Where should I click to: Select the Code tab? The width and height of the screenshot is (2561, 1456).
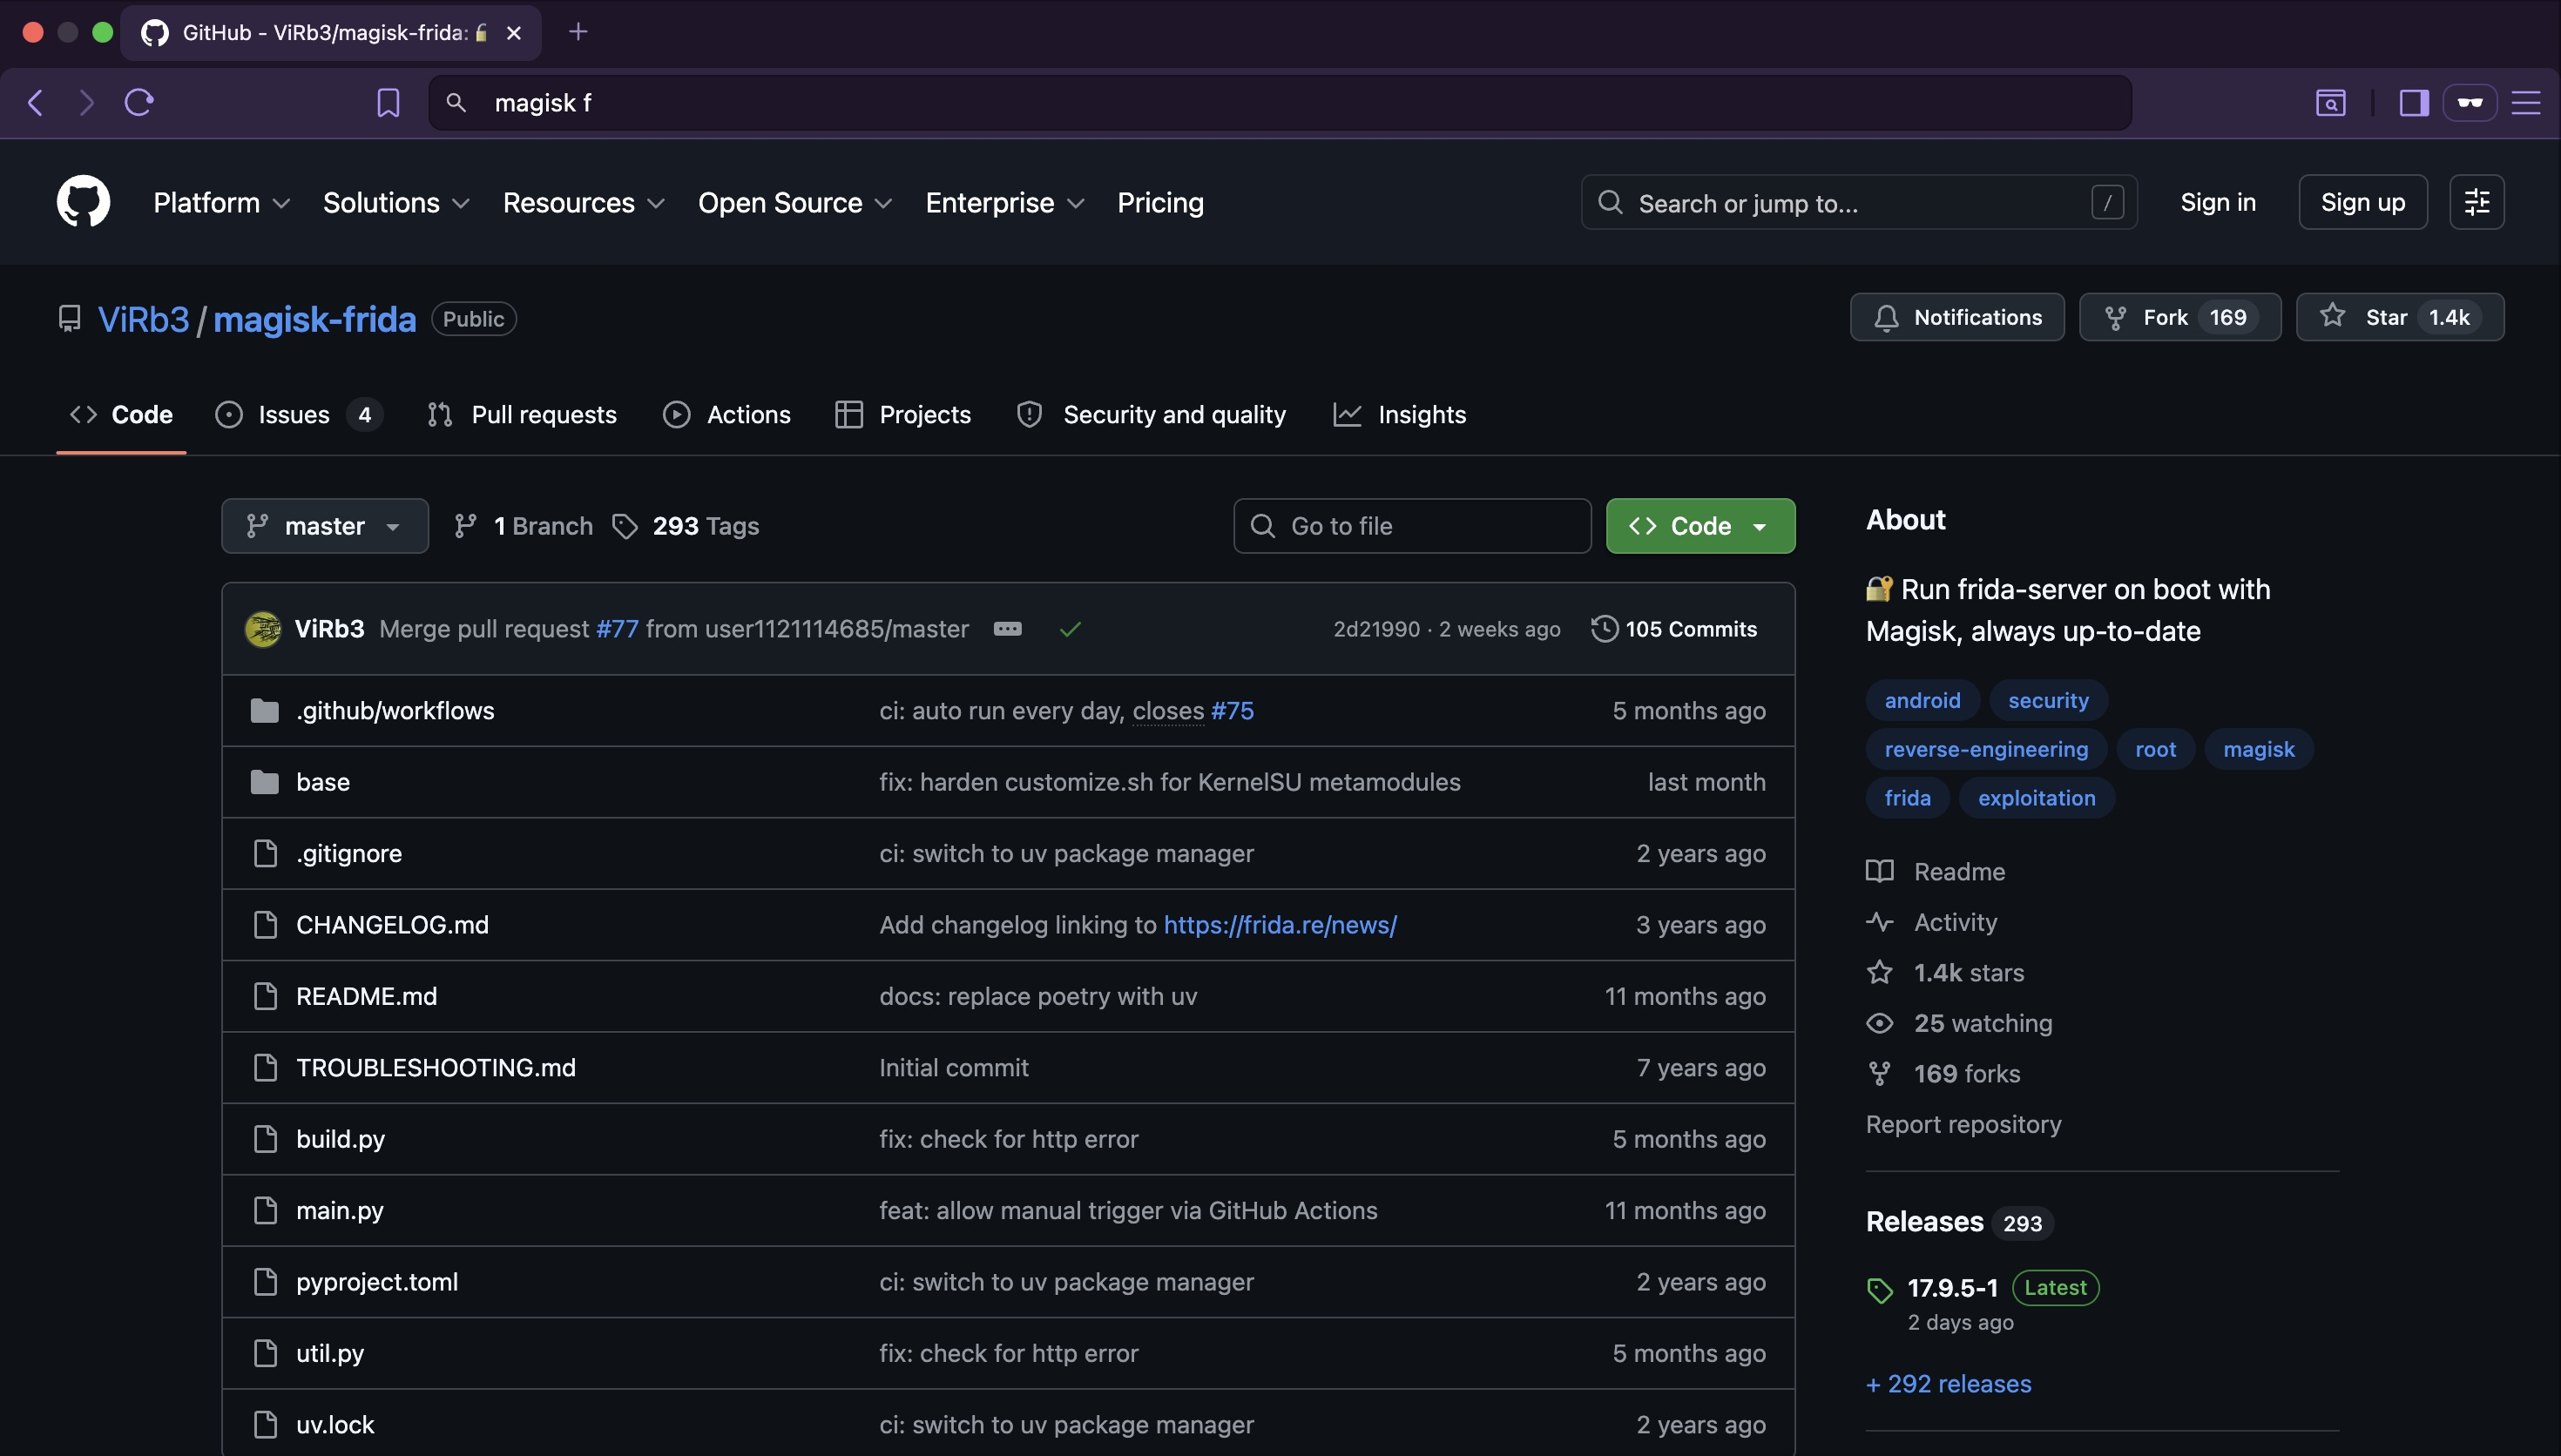pyautogui.click(x=121, y=414)
